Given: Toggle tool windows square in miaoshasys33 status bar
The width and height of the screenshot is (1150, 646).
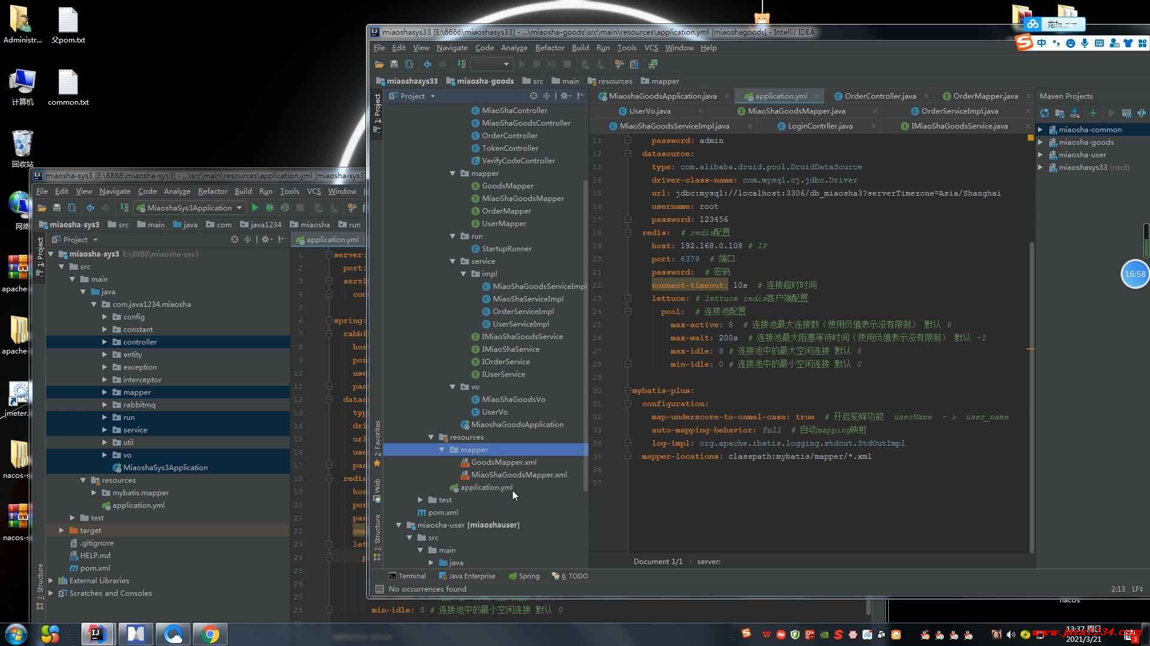Looking at the screenshot, I should tap(379, 589).
